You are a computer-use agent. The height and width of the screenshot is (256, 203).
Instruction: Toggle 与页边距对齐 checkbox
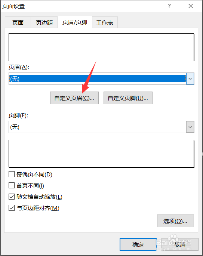pos(12,208)
